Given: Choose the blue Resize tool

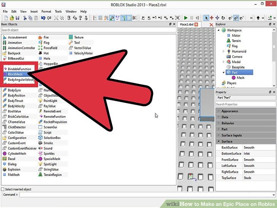Looking at the screenshot, I should pos(217,18).
